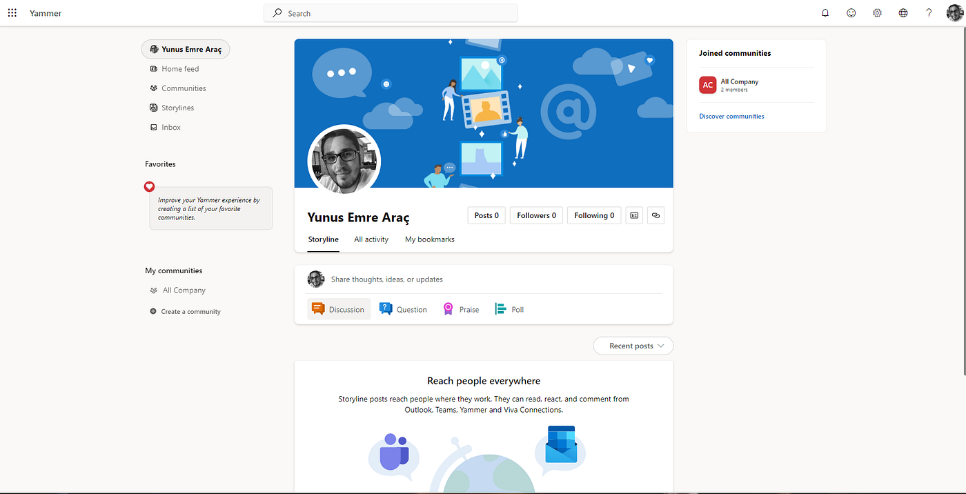Click the Communities sidebar icon

point(154,88)
